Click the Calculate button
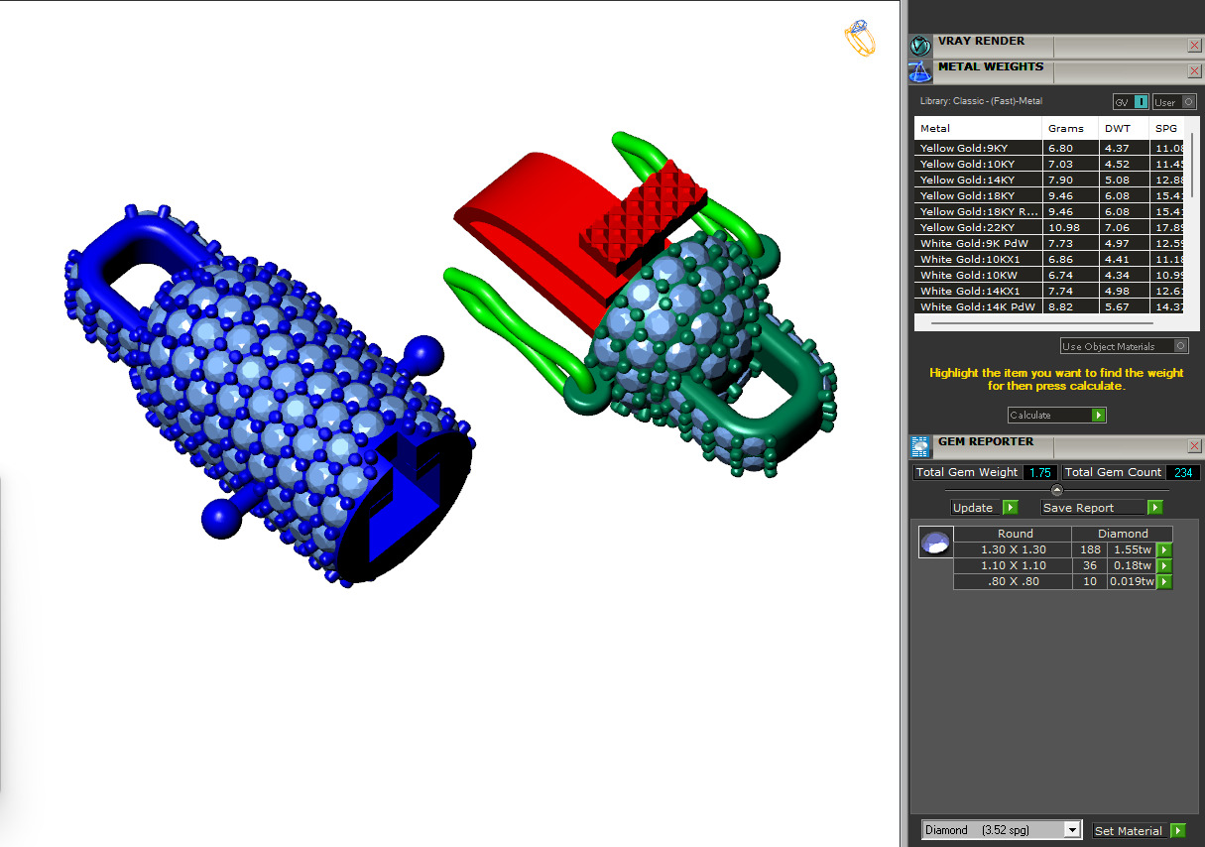Screen dimensions: 1205x847 coord(1056,416)
